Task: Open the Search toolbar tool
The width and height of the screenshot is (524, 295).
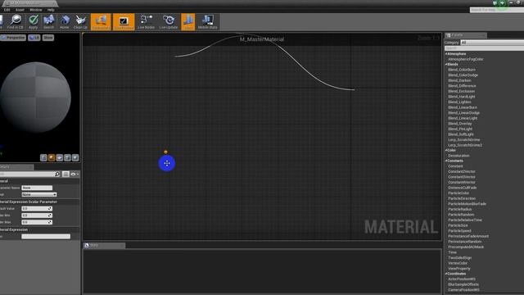Action: [x=48, y=22]
